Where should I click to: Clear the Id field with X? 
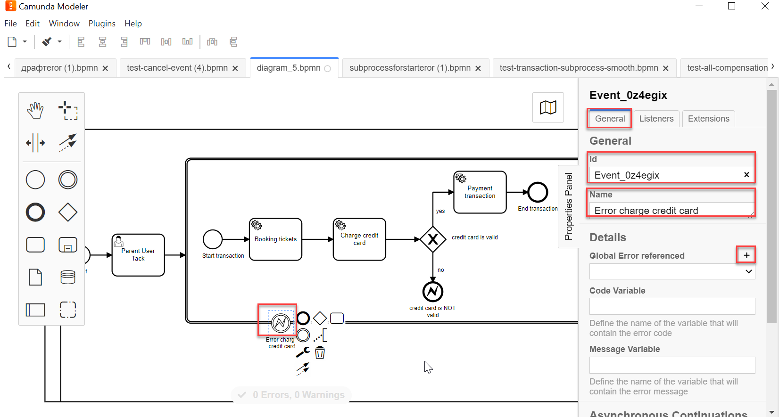tap(746, 175)
